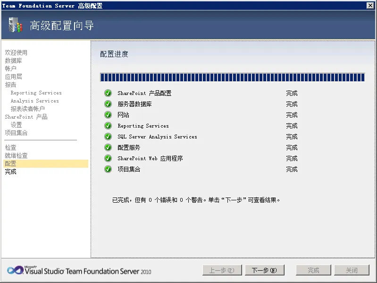
Task: Select the highlighted 配置 step in the sidebar
Action: (x=46, y=163)
